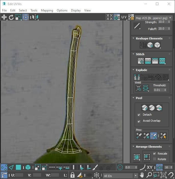Open the Edit menu

[13, 10]
